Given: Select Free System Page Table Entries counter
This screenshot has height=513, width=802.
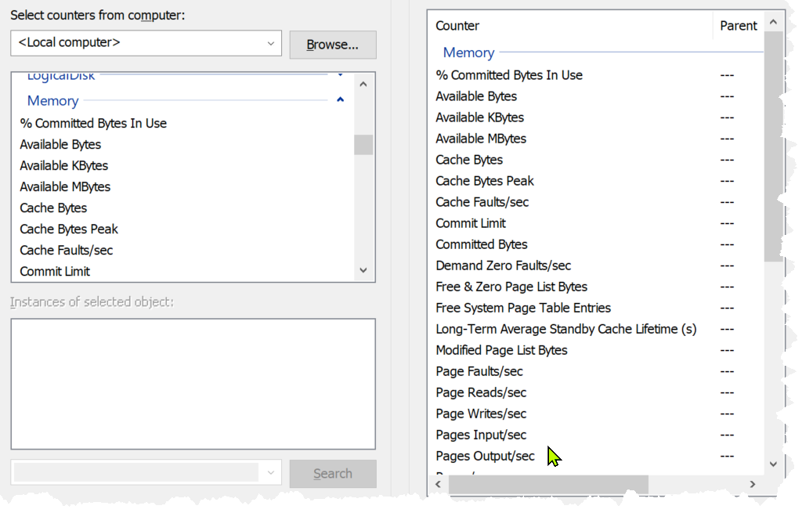Looking at the screenshot, I should 523,308.
